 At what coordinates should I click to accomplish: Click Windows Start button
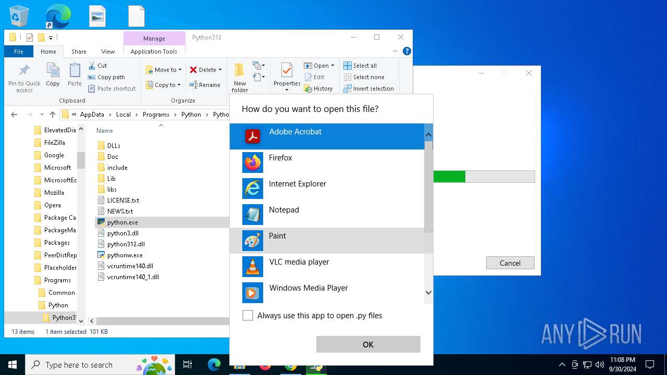coord(13,365)
